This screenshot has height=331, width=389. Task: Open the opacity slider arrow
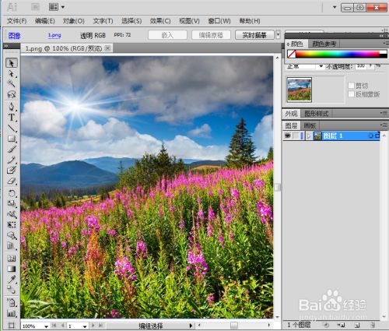tap(371, 66)
